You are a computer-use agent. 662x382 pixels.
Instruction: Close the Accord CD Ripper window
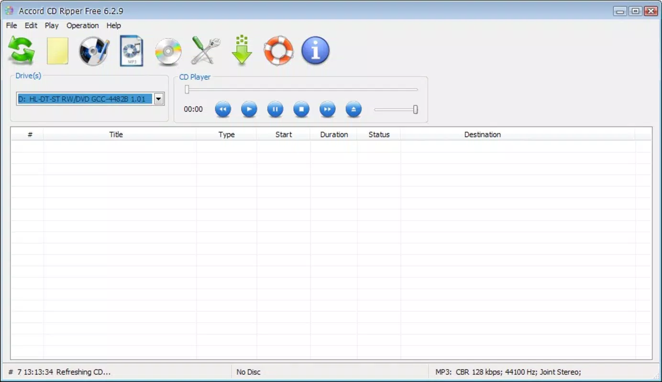point(651,11)
